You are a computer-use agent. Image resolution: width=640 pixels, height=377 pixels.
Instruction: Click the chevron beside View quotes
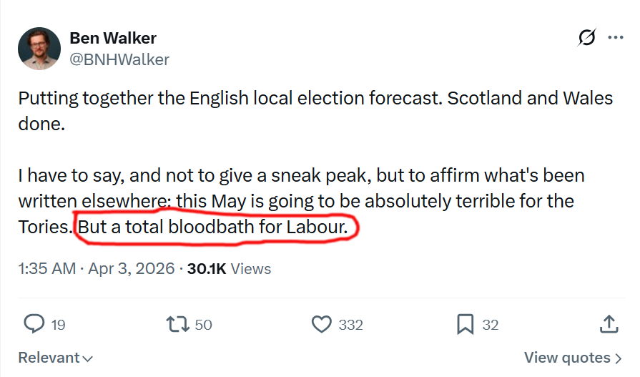(618, 358)
